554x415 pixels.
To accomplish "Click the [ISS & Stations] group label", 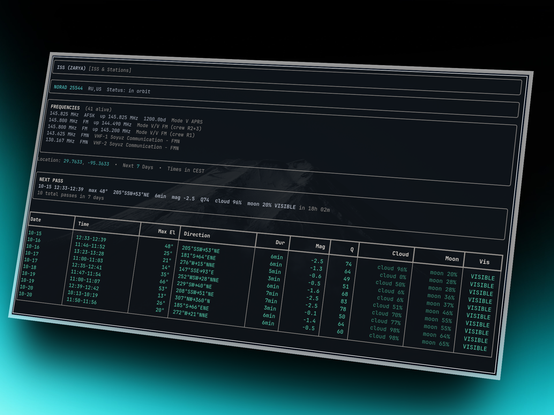I will point(110,69).
